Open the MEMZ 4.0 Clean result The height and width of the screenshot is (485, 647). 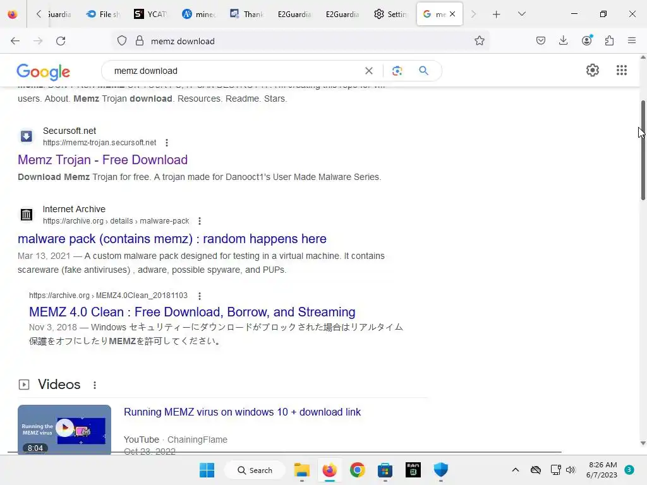coord(192,312)
